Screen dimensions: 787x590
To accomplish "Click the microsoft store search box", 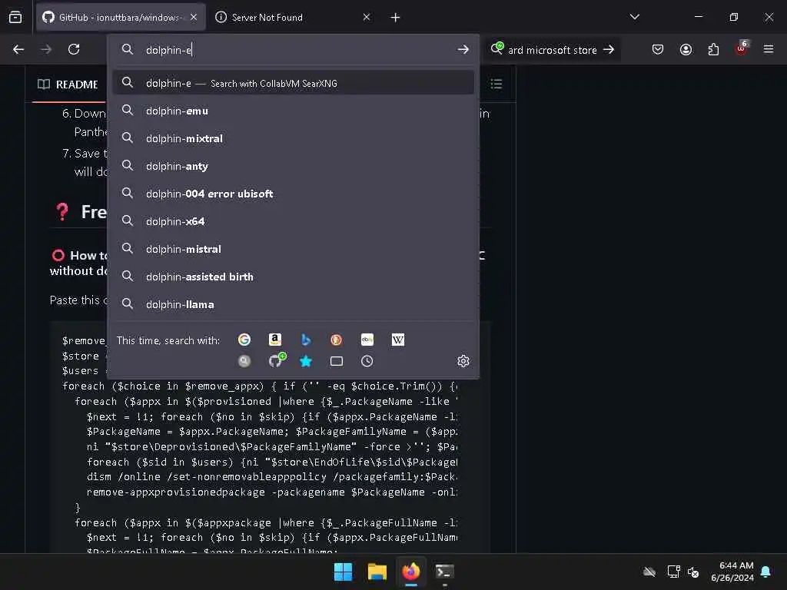I will pos(552,50).
